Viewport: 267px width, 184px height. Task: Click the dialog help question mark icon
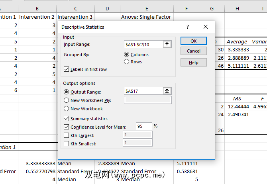(187, 27)
